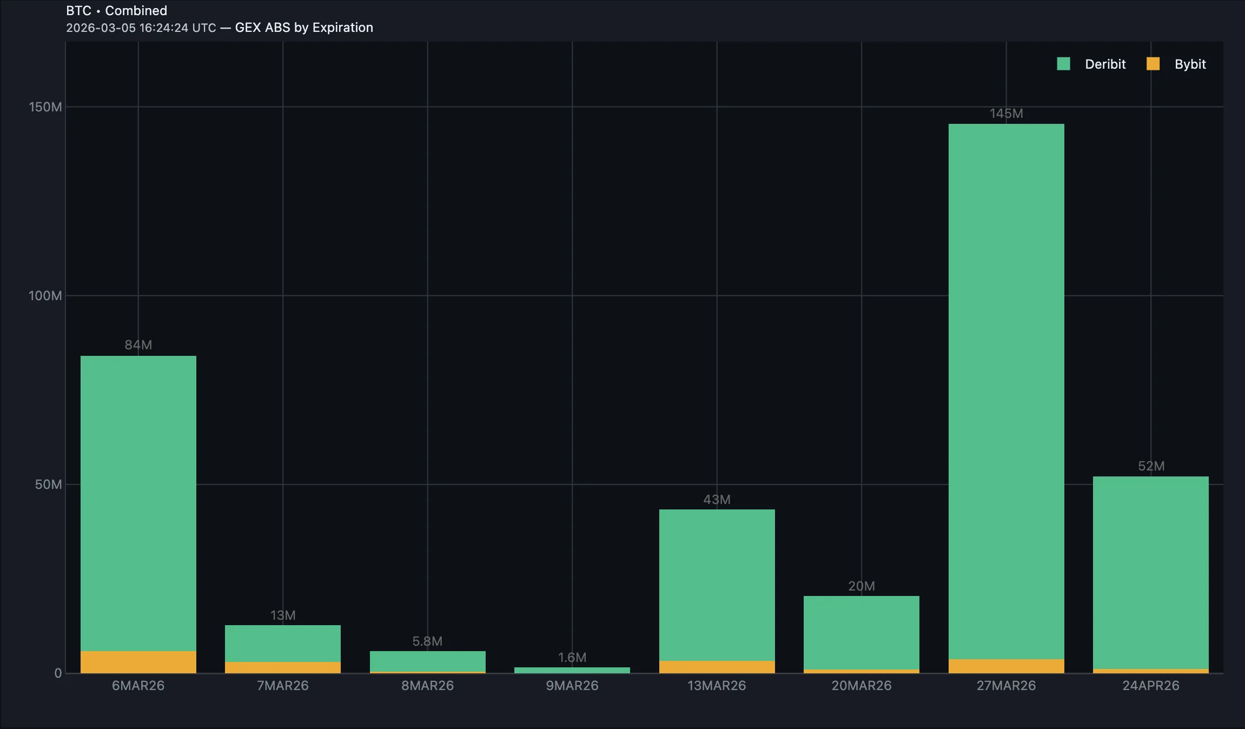Click the 8MAR26 green bar

(x=427, y=661)
